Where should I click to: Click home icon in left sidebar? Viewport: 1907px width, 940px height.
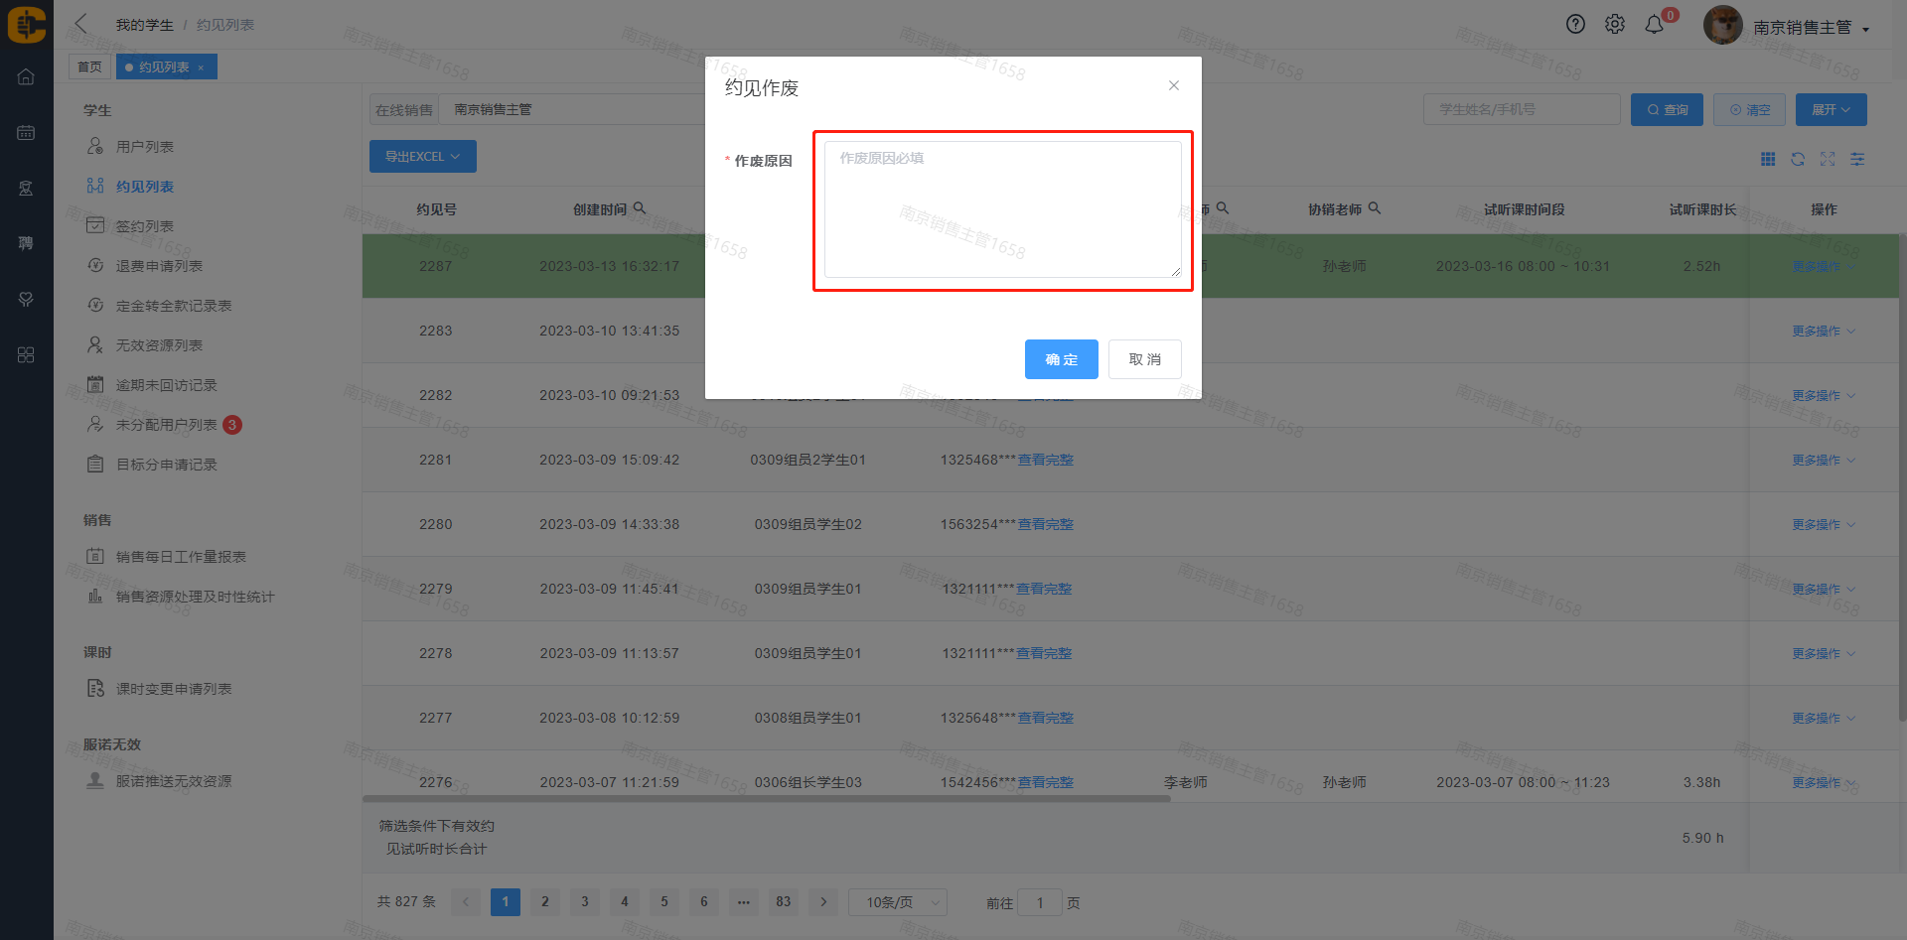[26, 77]
